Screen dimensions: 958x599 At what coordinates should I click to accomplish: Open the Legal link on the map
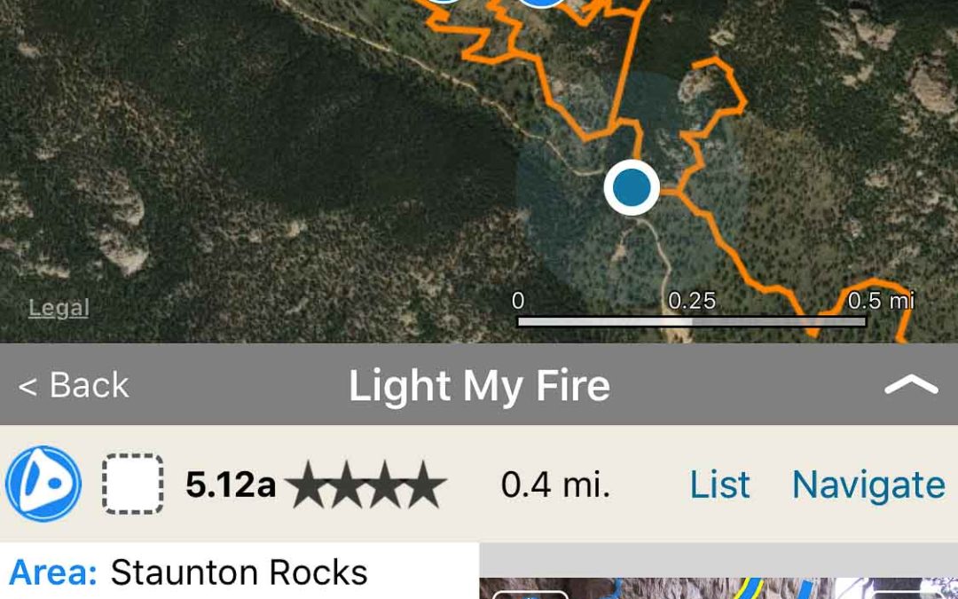pyautogui.click(x=59, y=308)
